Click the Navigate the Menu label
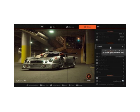The width and height of the screenshot is (140, 112). [x=33, y=85]
